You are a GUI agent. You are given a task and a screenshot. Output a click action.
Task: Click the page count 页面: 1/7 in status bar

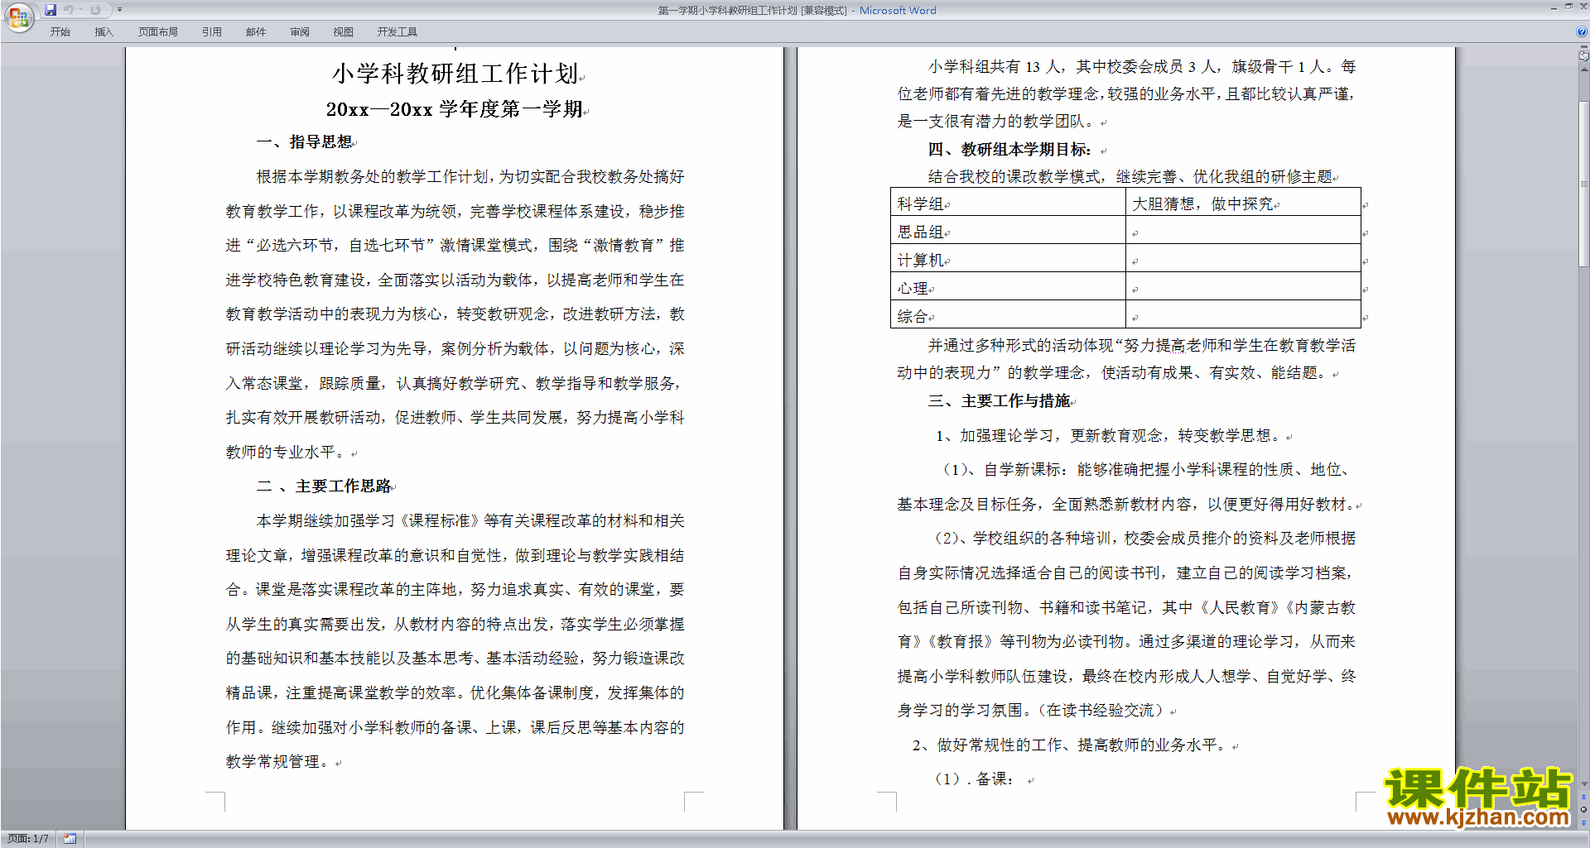pyautogui.click(x=28, y=839)
